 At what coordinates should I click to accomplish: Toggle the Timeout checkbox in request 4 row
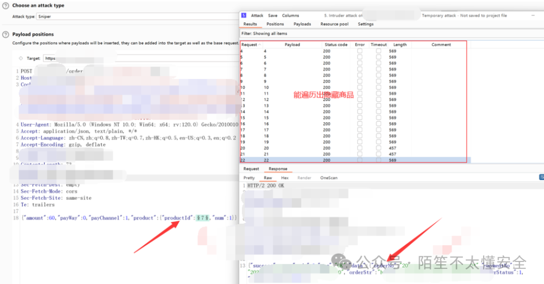click(x=378, y=51)
